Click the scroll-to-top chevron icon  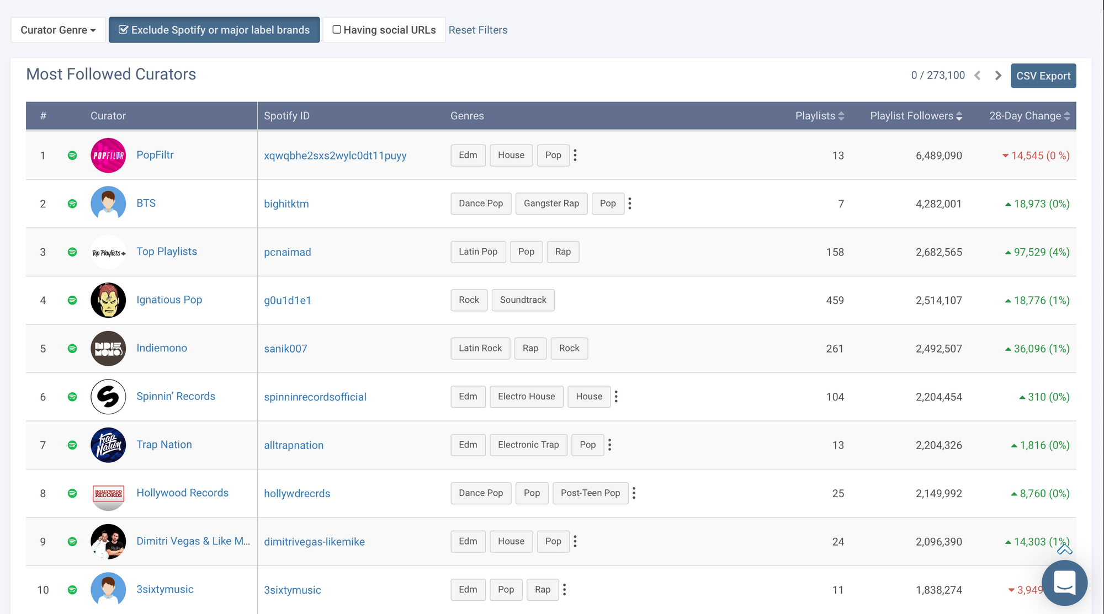(x=1064, y=549)
